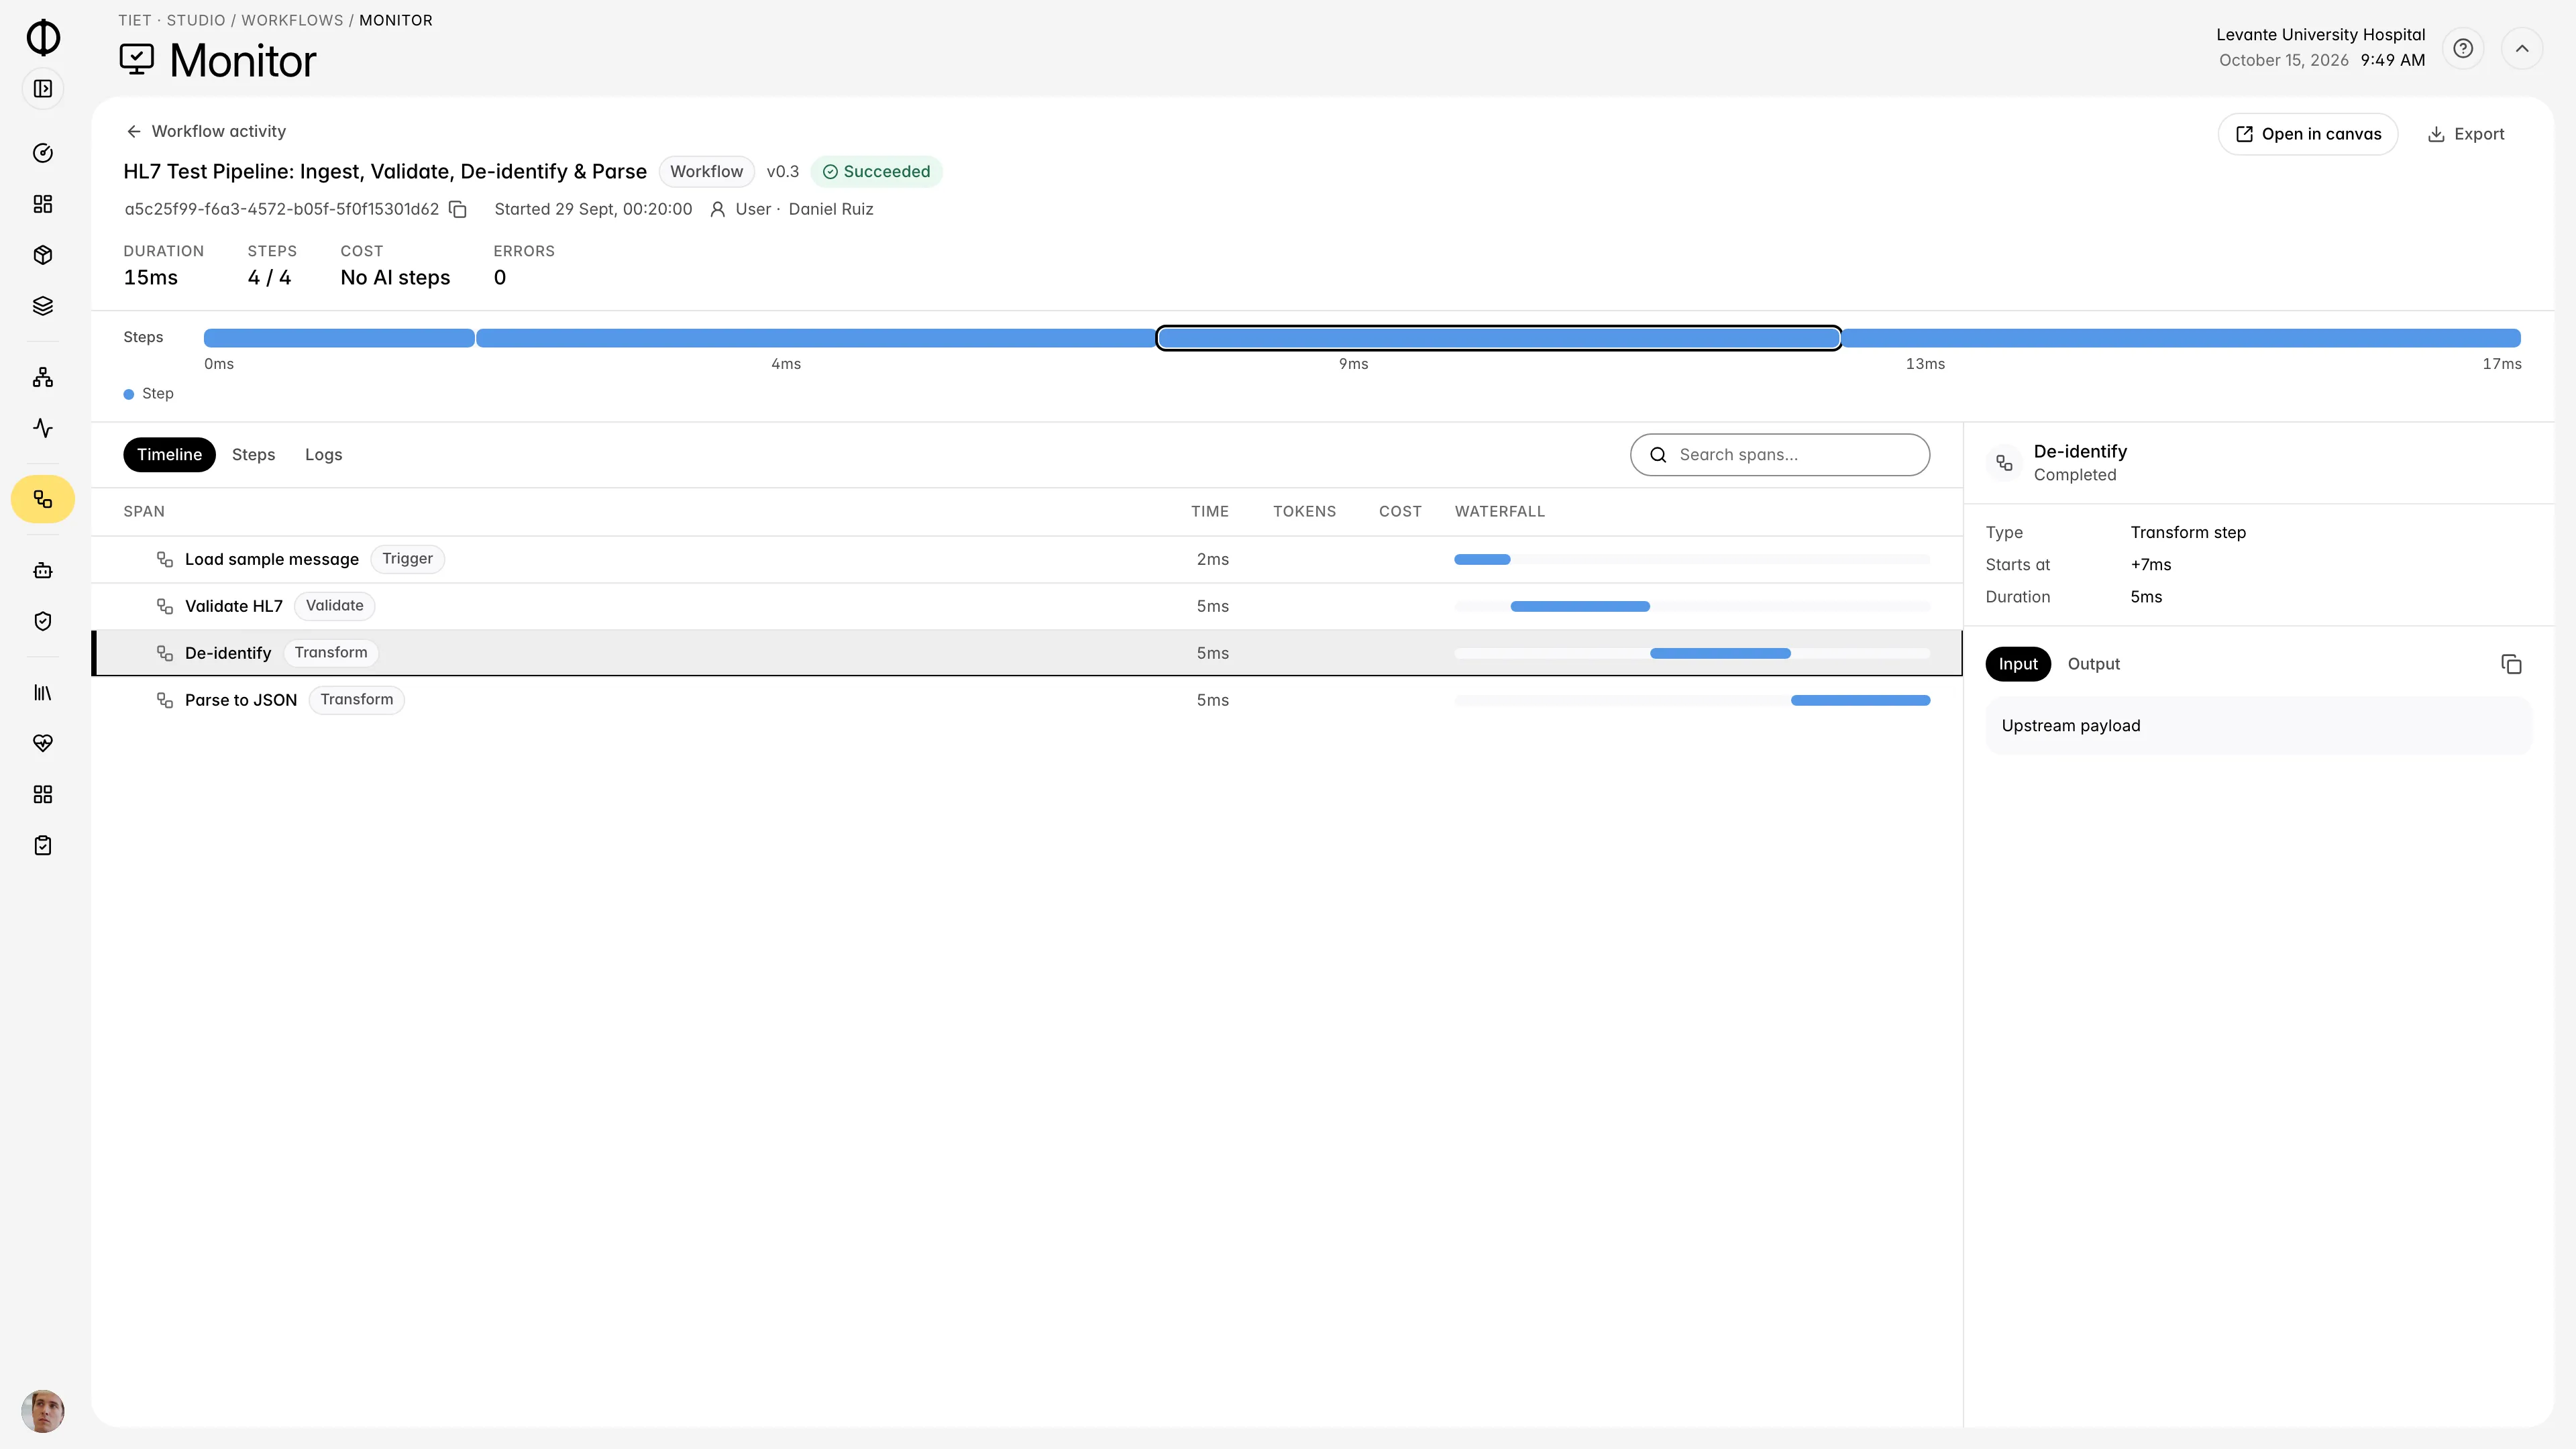Open the heart pulse sidebar icon

43,743
